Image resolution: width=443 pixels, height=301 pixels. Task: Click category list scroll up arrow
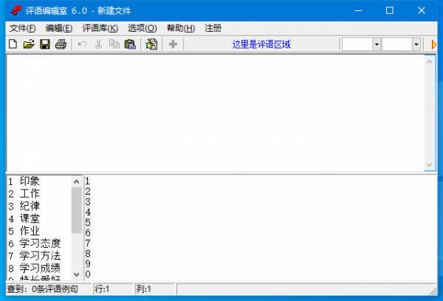click(76, 181)
